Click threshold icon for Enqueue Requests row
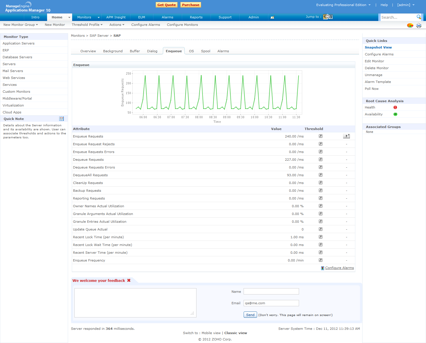Screen dimensions: 426x343 (321, 136)
